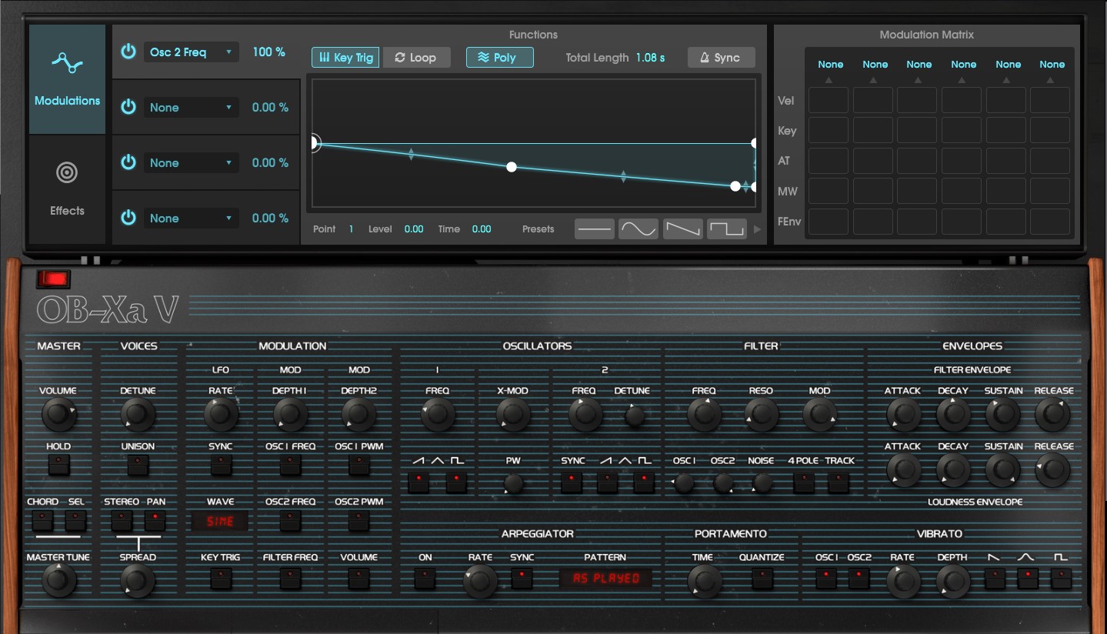Click the Total Length 1.08 s value

coord(651,58)
